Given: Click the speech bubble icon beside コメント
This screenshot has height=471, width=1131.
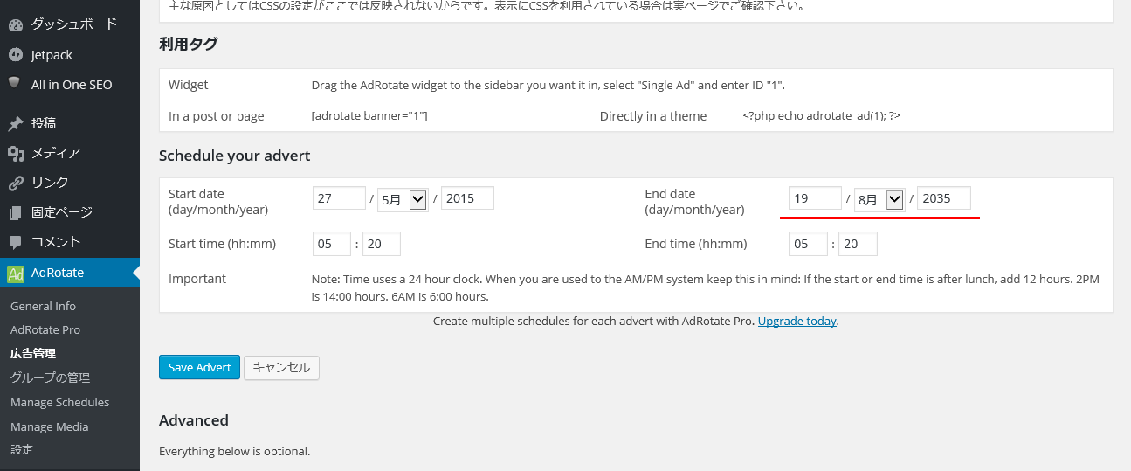Looking at the screenshot, I should (16, 242).
